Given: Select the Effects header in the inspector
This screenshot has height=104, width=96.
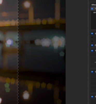Looking at the screenshot, I should coord(94,5).
